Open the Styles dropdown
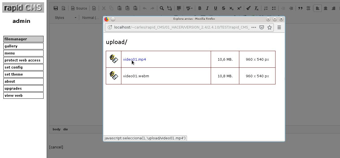This screenshot has height=158, width=340. (x=66, y=17)
